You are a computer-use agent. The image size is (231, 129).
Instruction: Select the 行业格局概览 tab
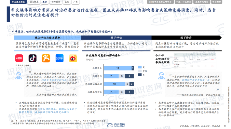click(18, 2)
